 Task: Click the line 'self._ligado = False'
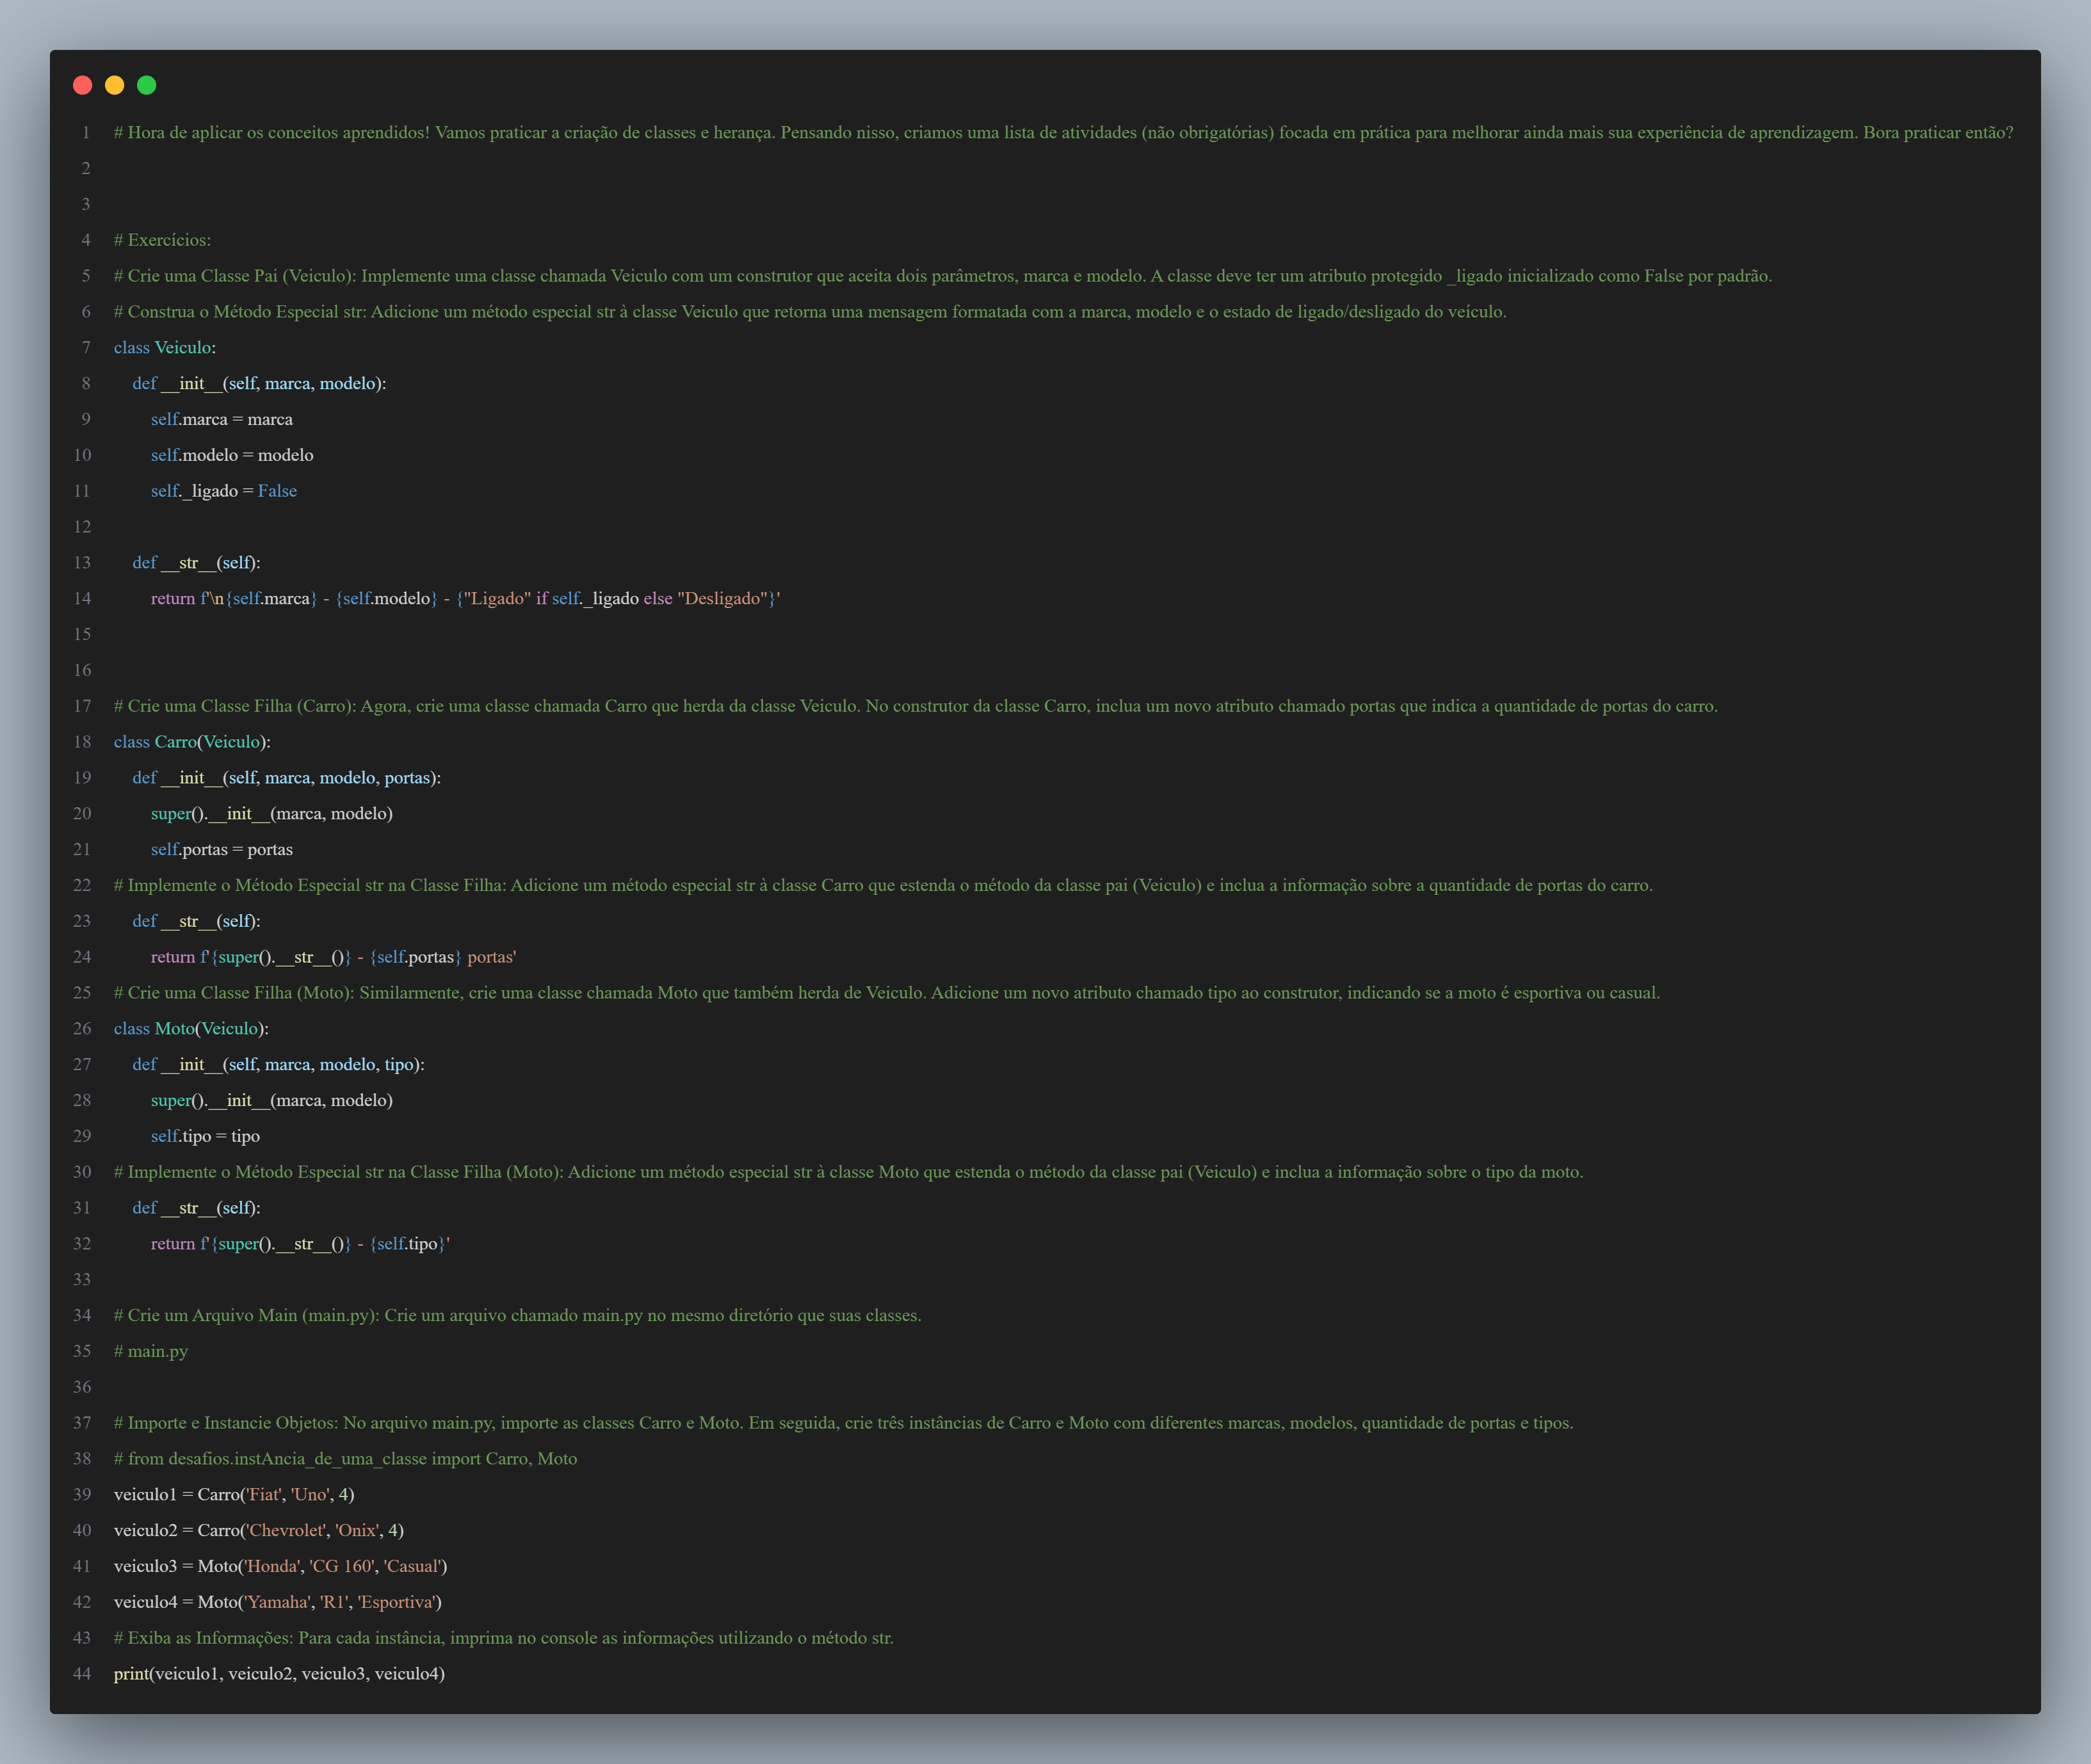point(224,491)
